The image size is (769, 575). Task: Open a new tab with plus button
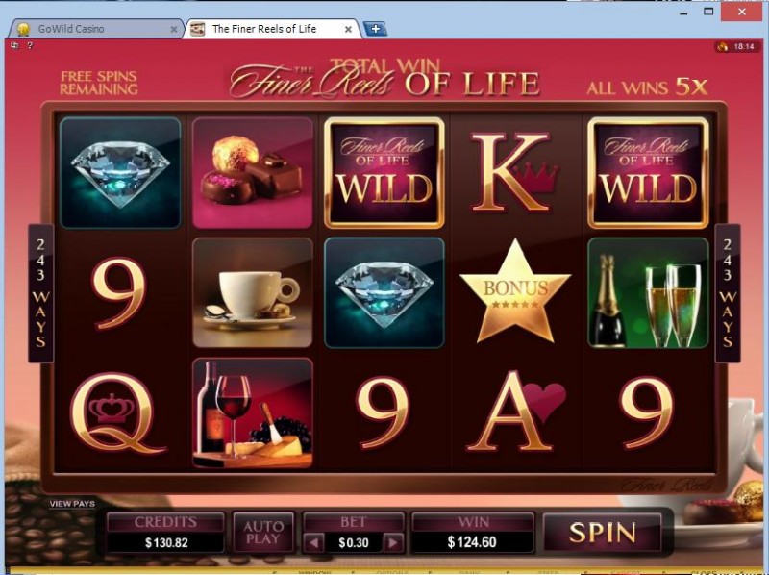375,29
